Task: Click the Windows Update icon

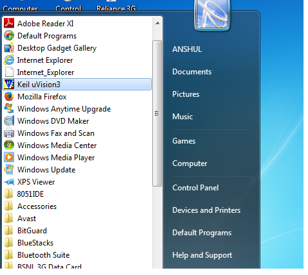Action: (9, 169)
